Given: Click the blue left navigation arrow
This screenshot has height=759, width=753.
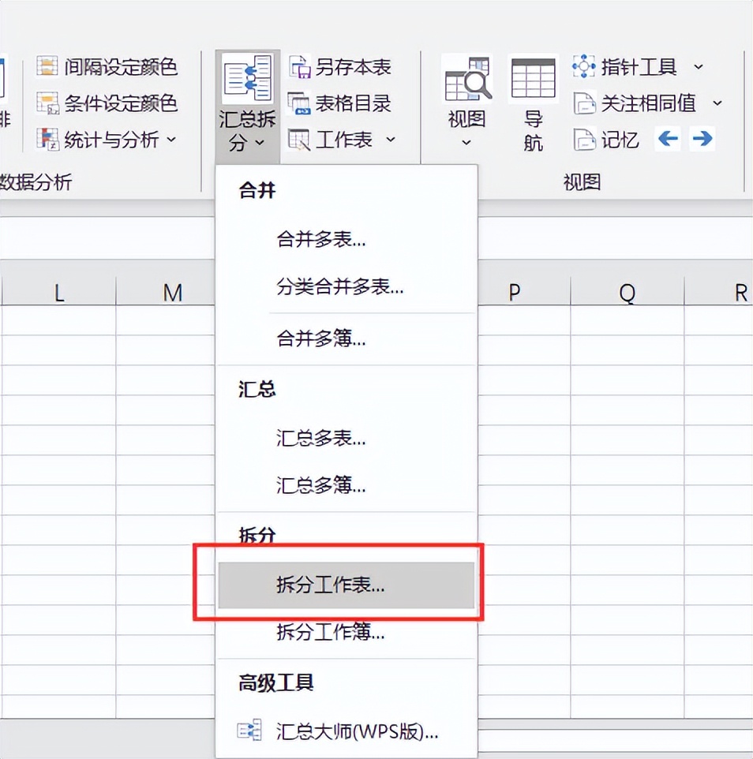Looking at the screenshot, I should (x=667, y=139).
